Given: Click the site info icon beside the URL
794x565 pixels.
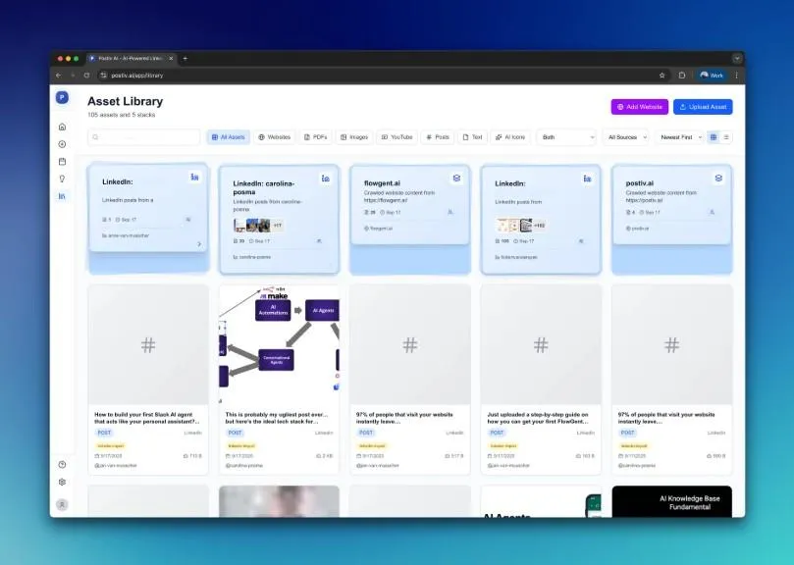Looking at the screenshot, I should coord(103,76).
